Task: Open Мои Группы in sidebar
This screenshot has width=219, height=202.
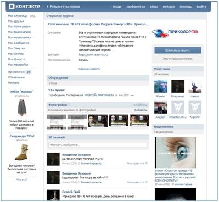Action: click(x=16, y=54)
